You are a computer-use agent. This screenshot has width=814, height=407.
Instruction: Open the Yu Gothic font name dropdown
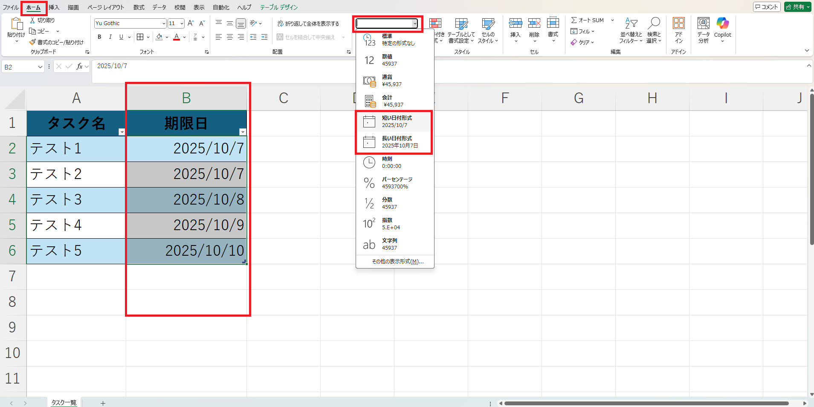(164, 23)
